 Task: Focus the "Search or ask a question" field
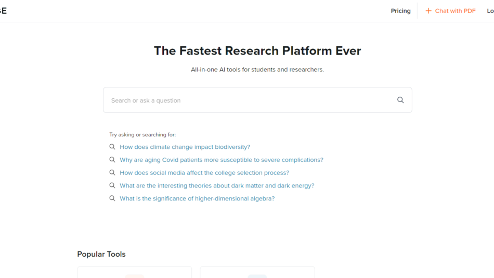tap(250, 100)
